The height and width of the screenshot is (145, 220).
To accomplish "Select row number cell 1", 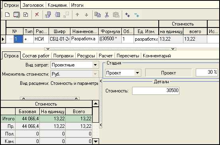I will (18, 39).
